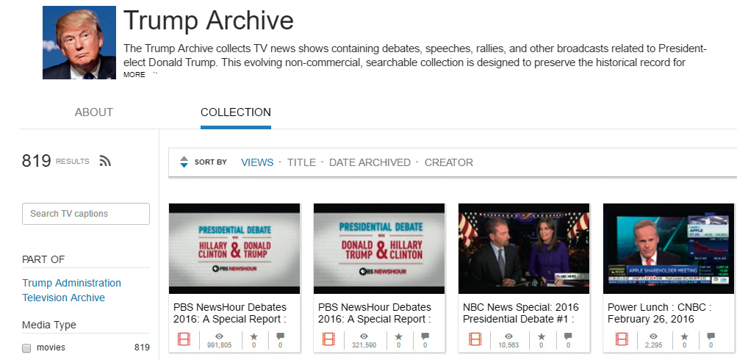
Task: Click inside Search TV captions field
Action: pyautogui.click(x=86, y=214)
